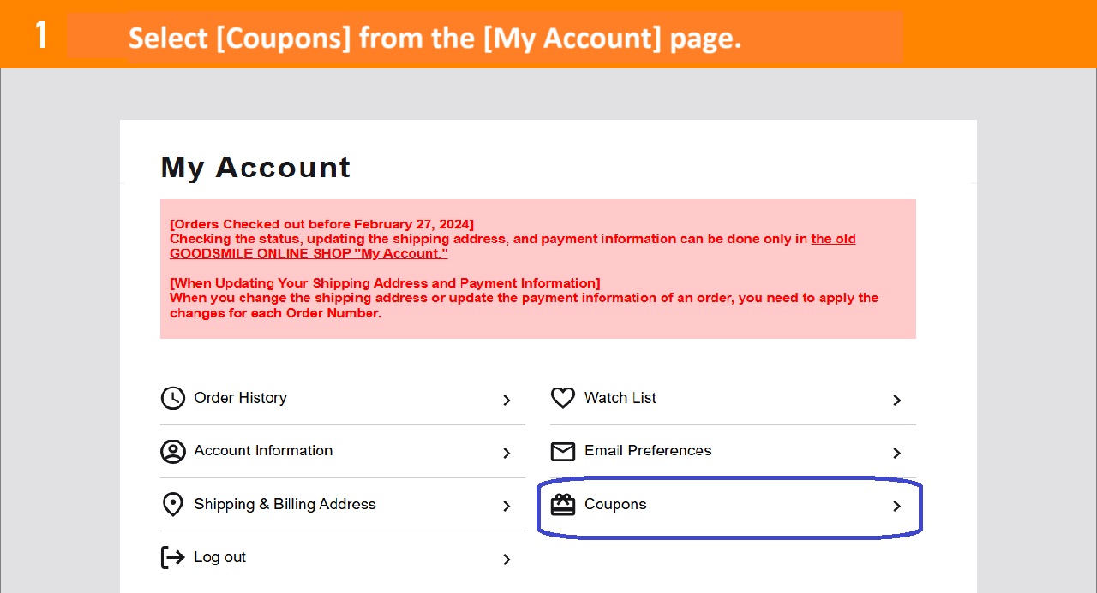Select the Coupons menu entry text
The height and width of the screenshot is (593, 1097).
(x=615, y=504)
